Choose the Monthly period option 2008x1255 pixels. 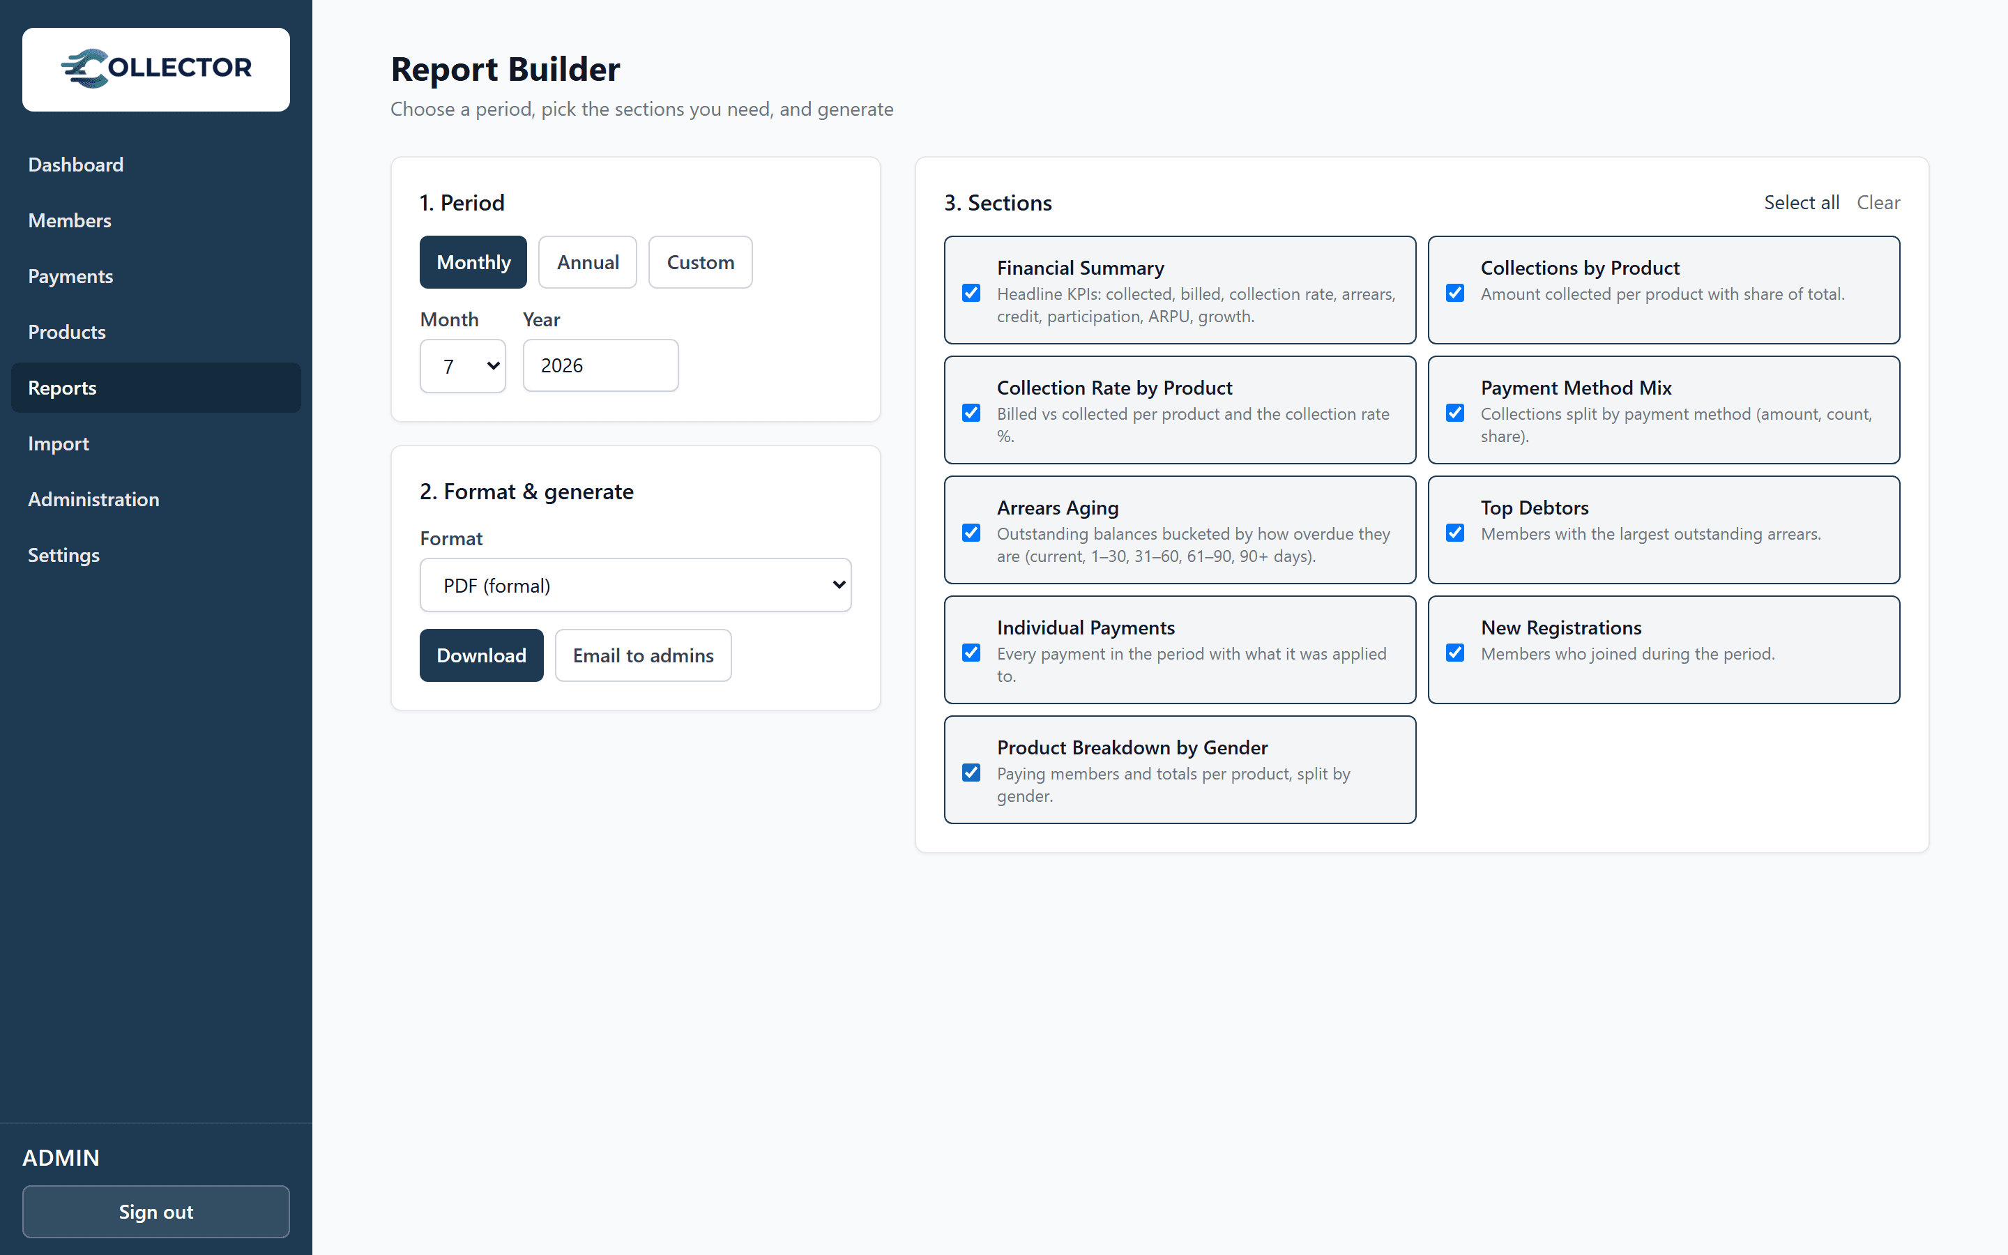[x=473, y=262]
